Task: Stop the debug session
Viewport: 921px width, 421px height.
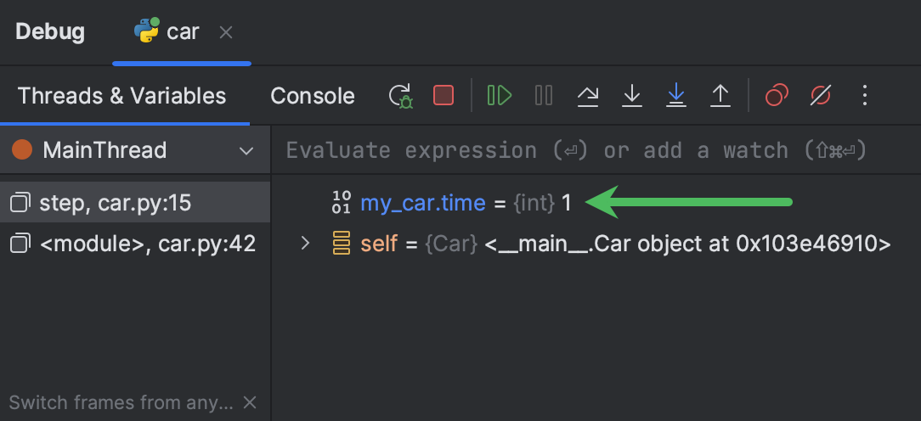Action: tap(444, 95)
